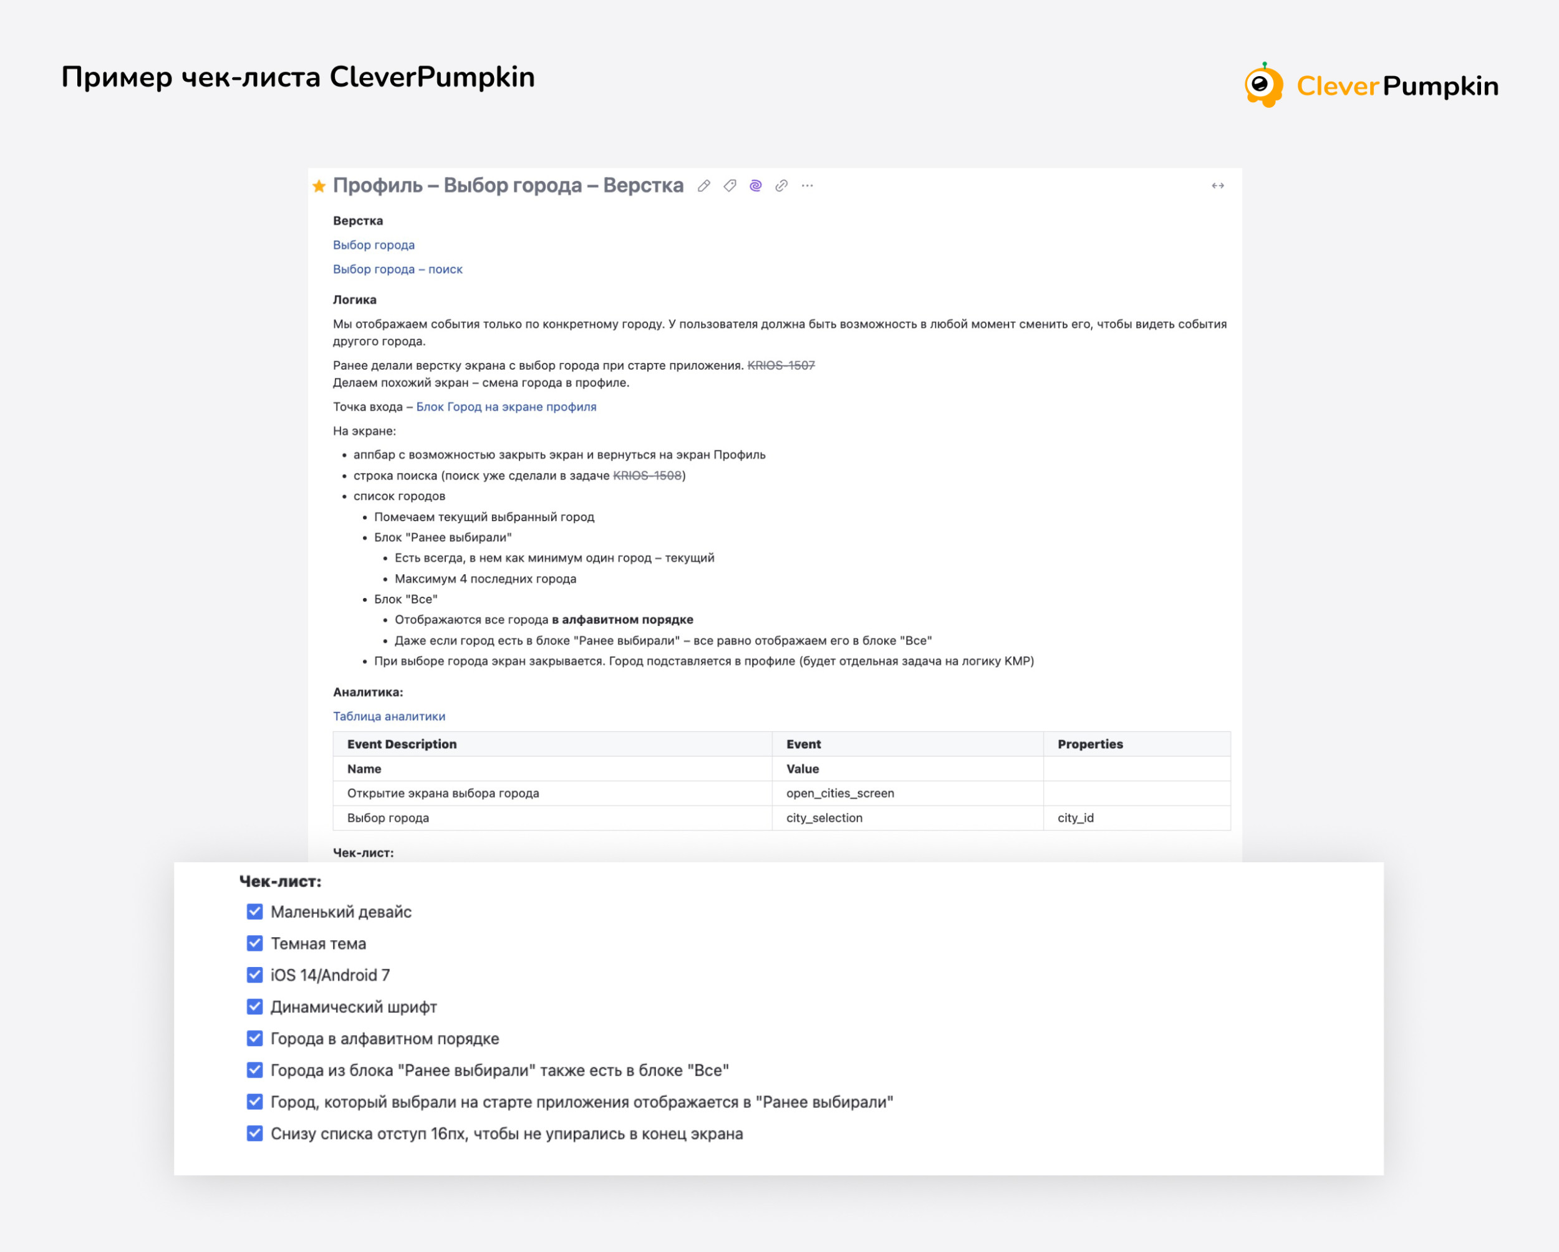Open the "Выбор города – поиск" link
The image size is (1559, 1252).
398,269
